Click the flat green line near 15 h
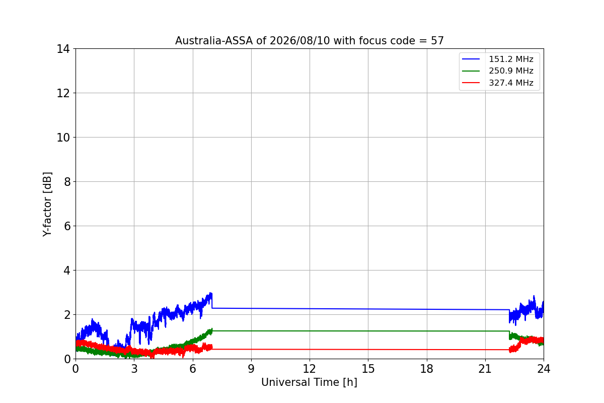The image size is (604, 403). point(368,331)
